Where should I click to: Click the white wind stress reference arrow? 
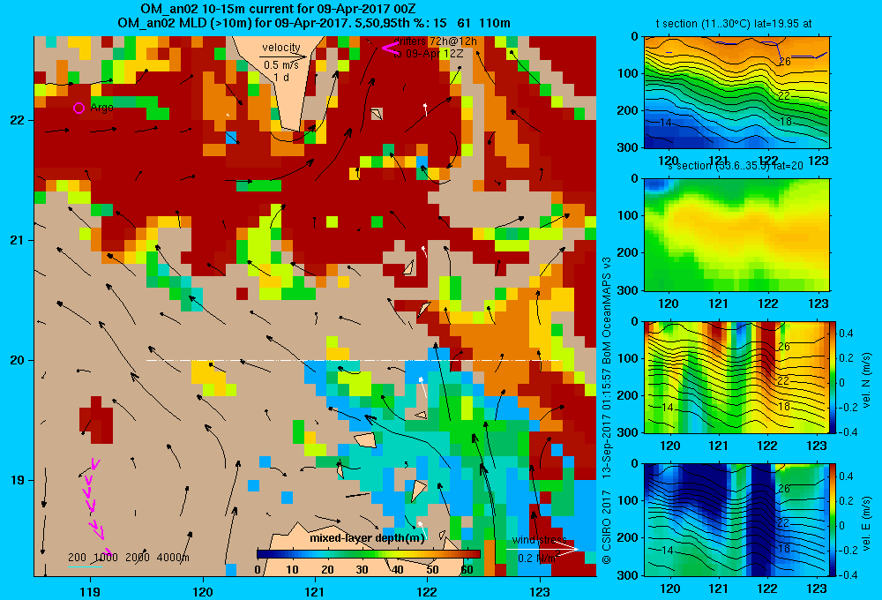pos(542,548)
